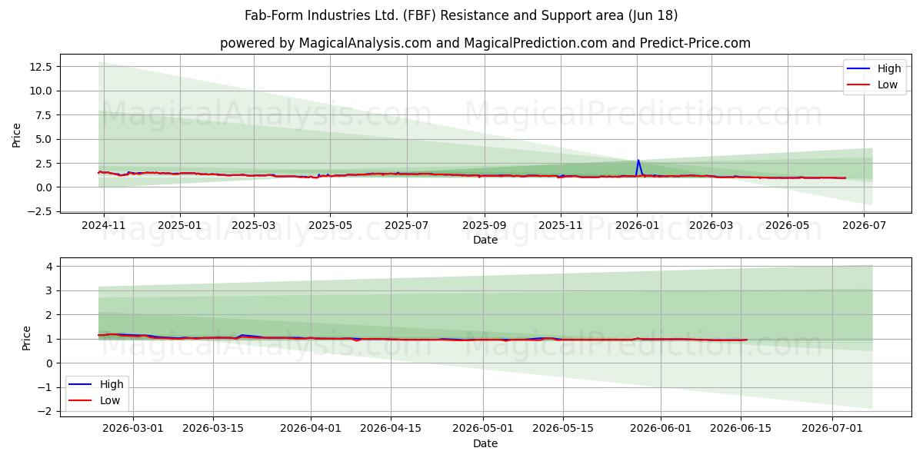The width and height of the screenshot is (923, 461).
Task: Click the top chart x-axis label '2025-09'
Action: 484,226
